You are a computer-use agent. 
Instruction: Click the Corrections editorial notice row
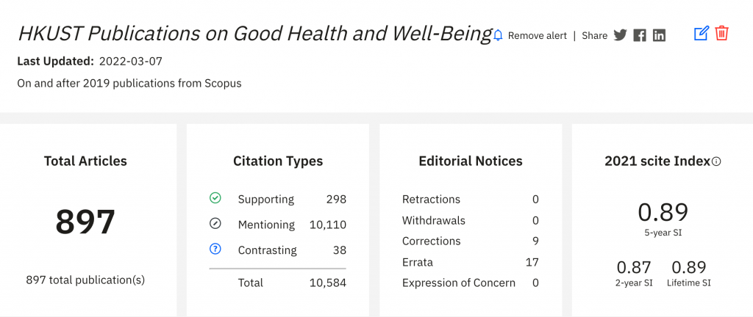(x=431, y=241)
